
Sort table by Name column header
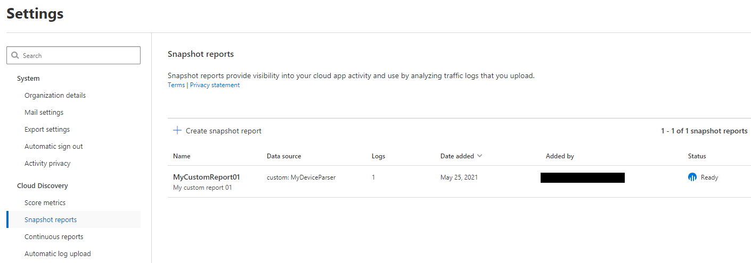click(x=182, y=156)
